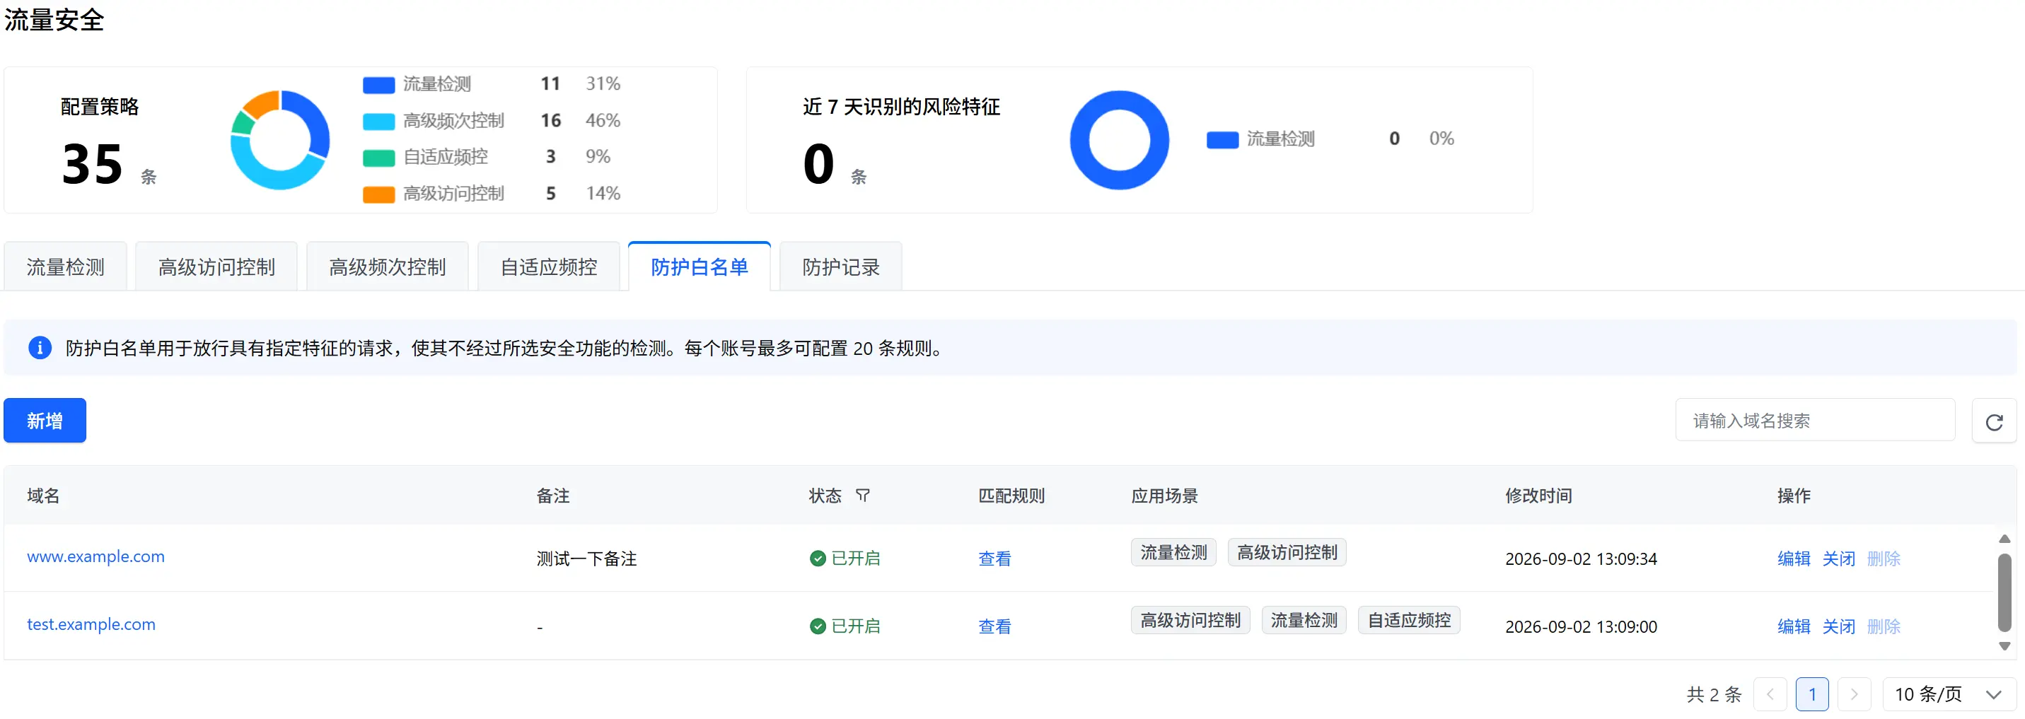The image size is (2025, 719).
Task: Click the scrollbar down arrow on the table
Action: coord(2004,646)
